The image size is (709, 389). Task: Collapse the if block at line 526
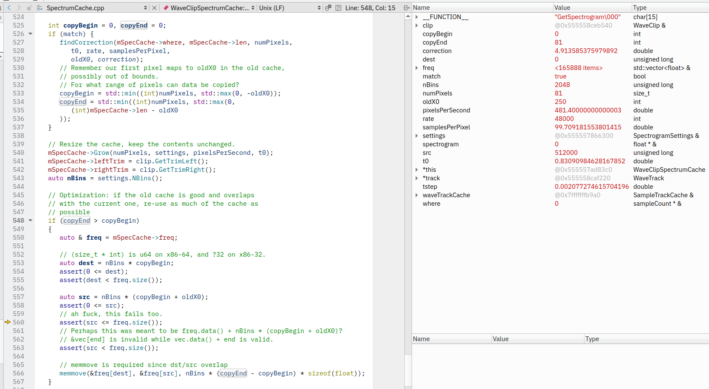pyautogui.click(x=30, y=34)
